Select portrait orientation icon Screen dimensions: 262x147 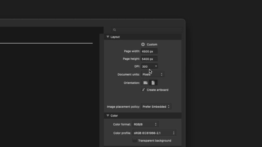(x=153, y=83)
